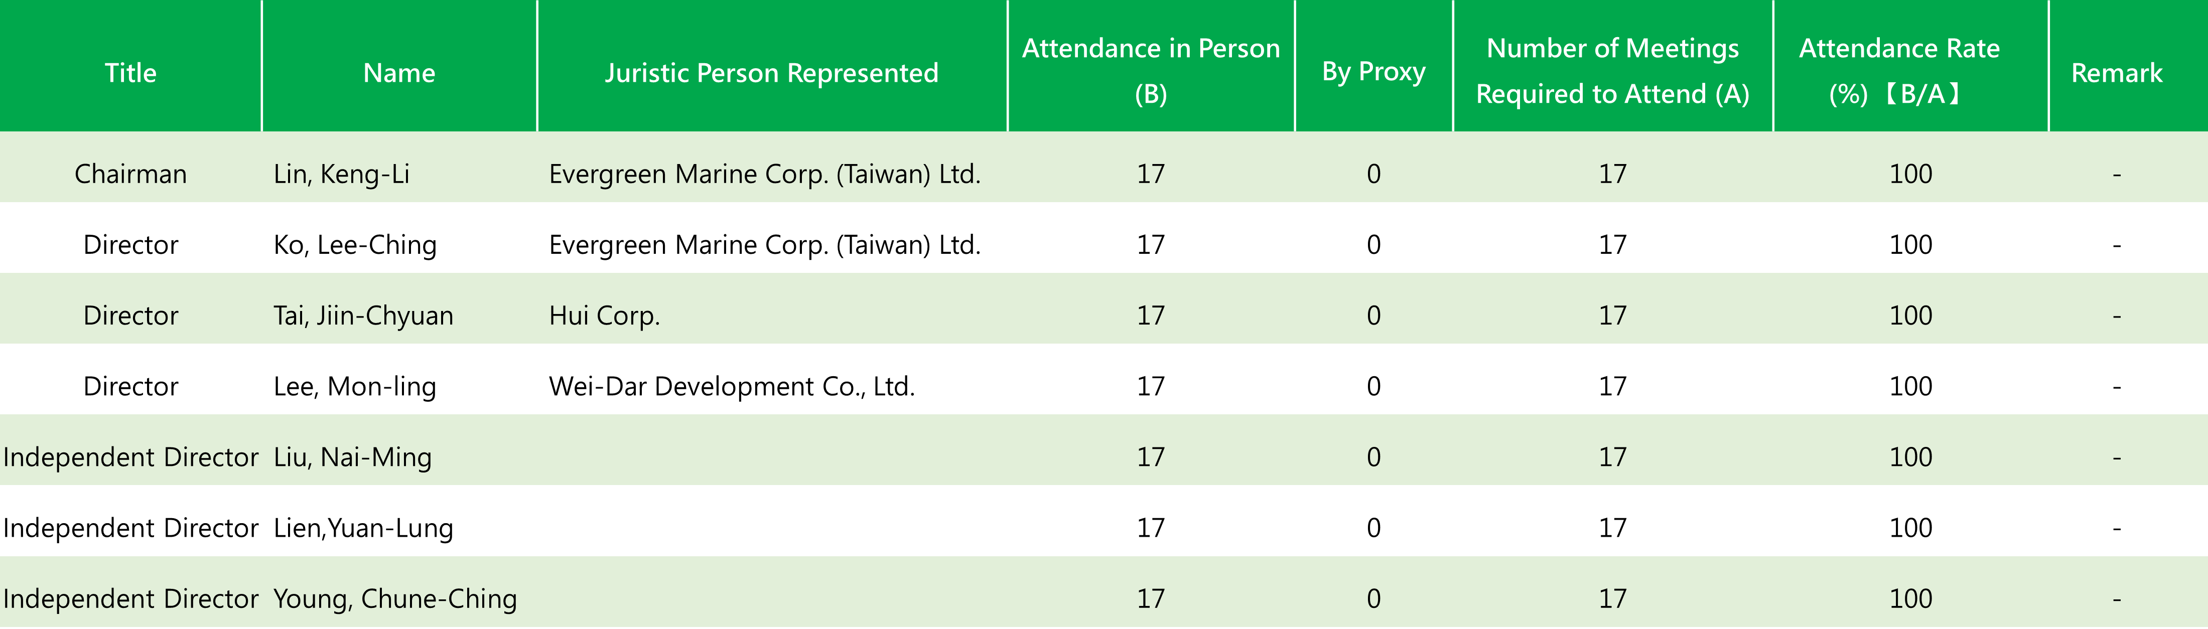The width and height of the screenshot is (2208, 629).
Task: Select the name Liu, Nai-Ming
Action: click(x=352, y=457)
